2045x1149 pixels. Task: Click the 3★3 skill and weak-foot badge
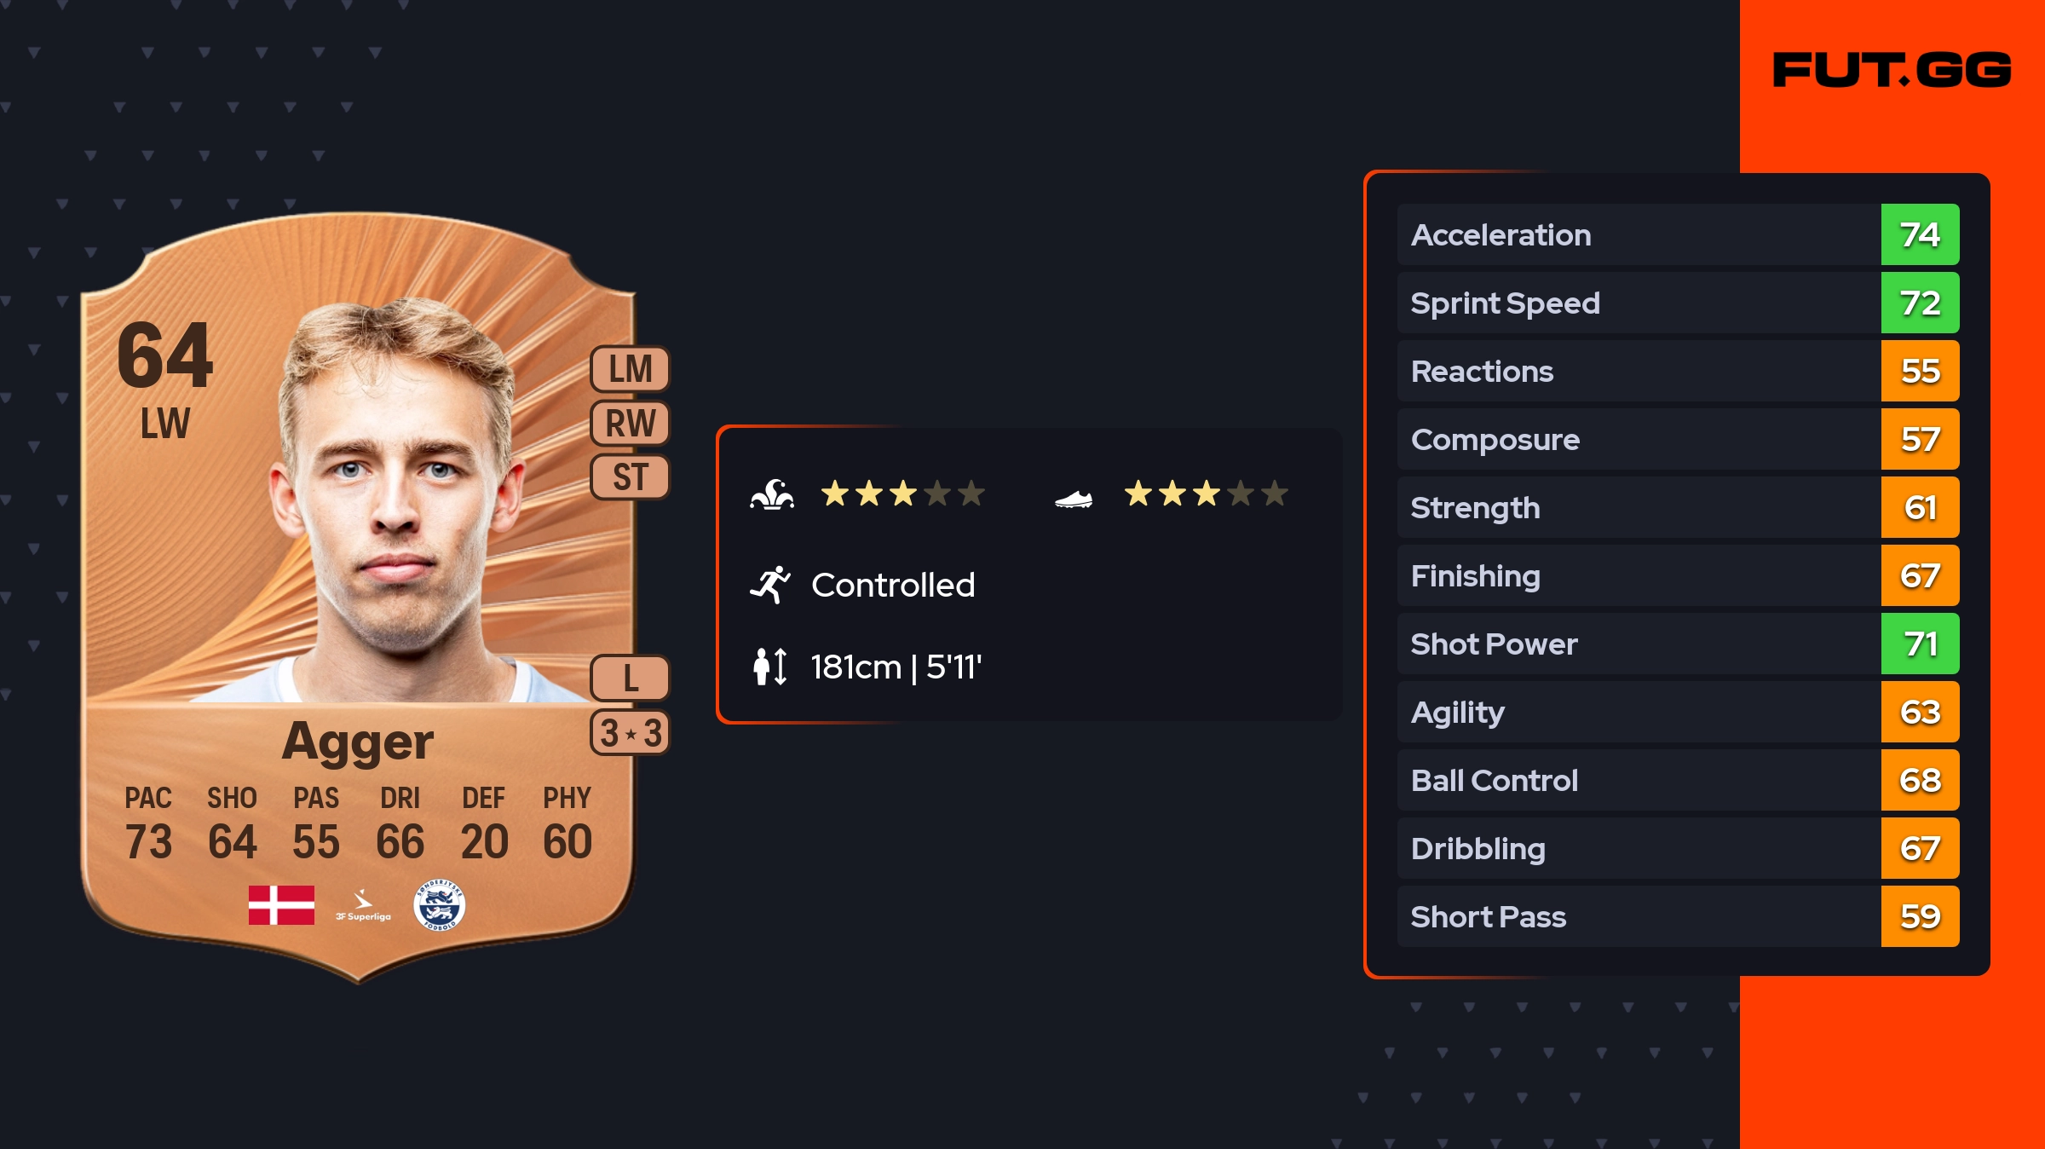click(x=631, y=733)
